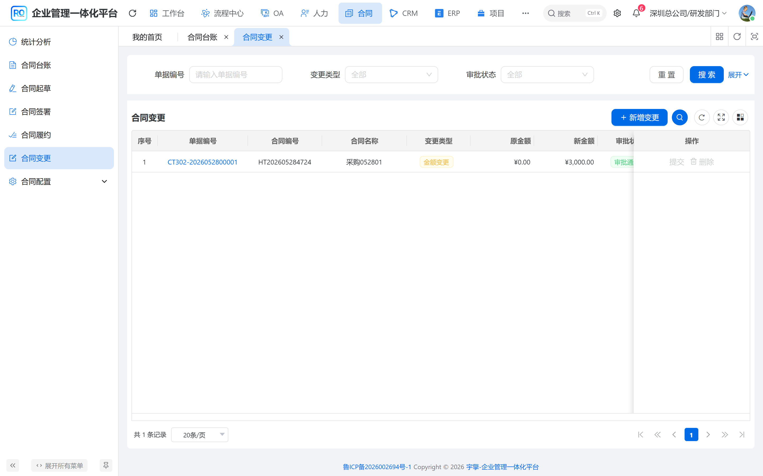Jump to last page pagination icon
Image resolution: width=763 pixels, height=476 pixels.
click(742, 435)
